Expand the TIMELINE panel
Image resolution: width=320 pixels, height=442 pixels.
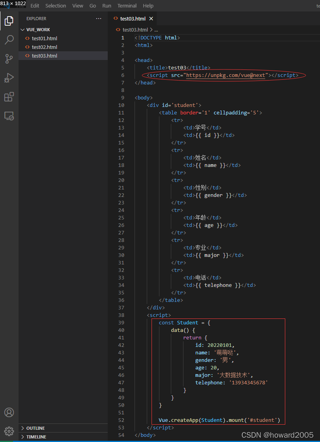[35, 436]
